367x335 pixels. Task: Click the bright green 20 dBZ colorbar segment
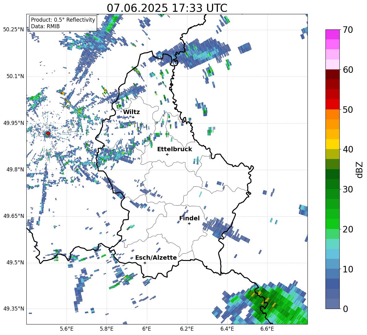pyautogui.click(x=332, y=224)
